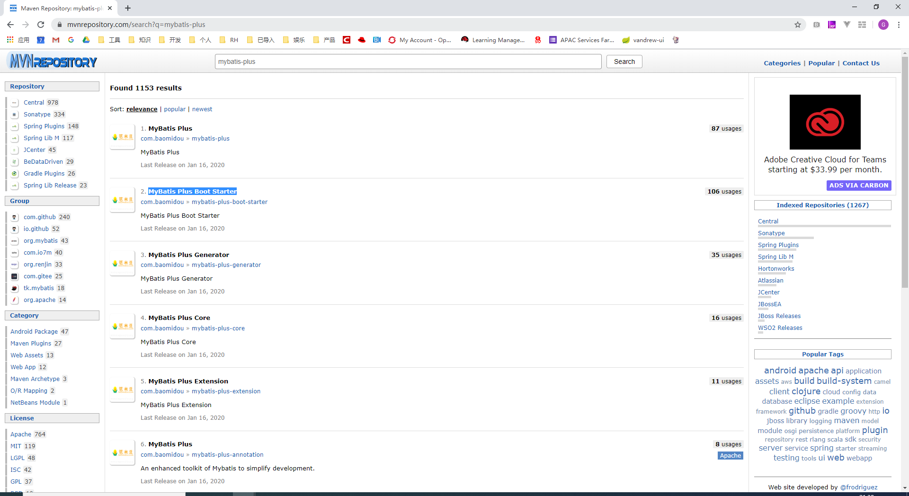The height and width of the screenshot is (496, 909).
Task: Click the B extension icon beside the star
Action: (x=817, y=25)
